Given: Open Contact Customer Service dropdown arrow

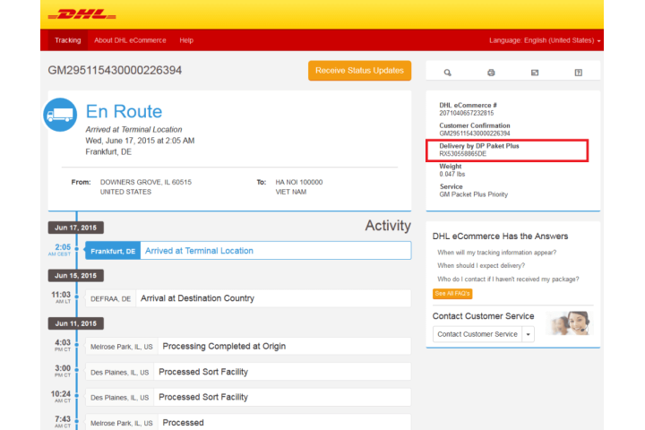Looking at the screenshot, I should pos(529,334).
